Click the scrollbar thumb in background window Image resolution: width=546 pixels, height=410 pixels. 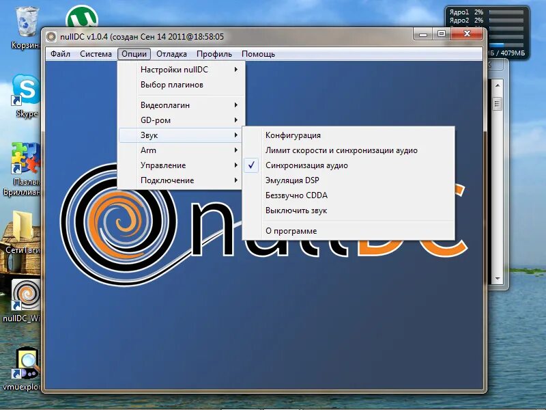498,104
